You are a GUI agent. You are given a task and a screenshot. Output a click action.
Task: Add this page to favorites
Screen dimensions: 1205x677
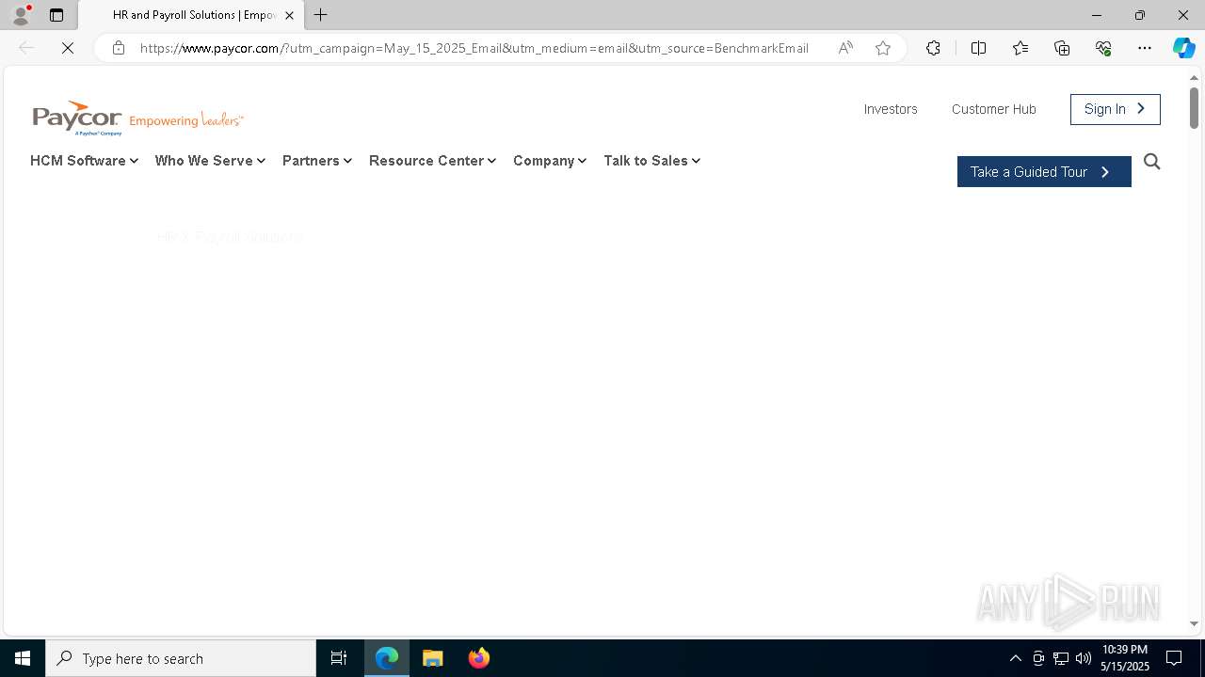(x=883, y=48)
